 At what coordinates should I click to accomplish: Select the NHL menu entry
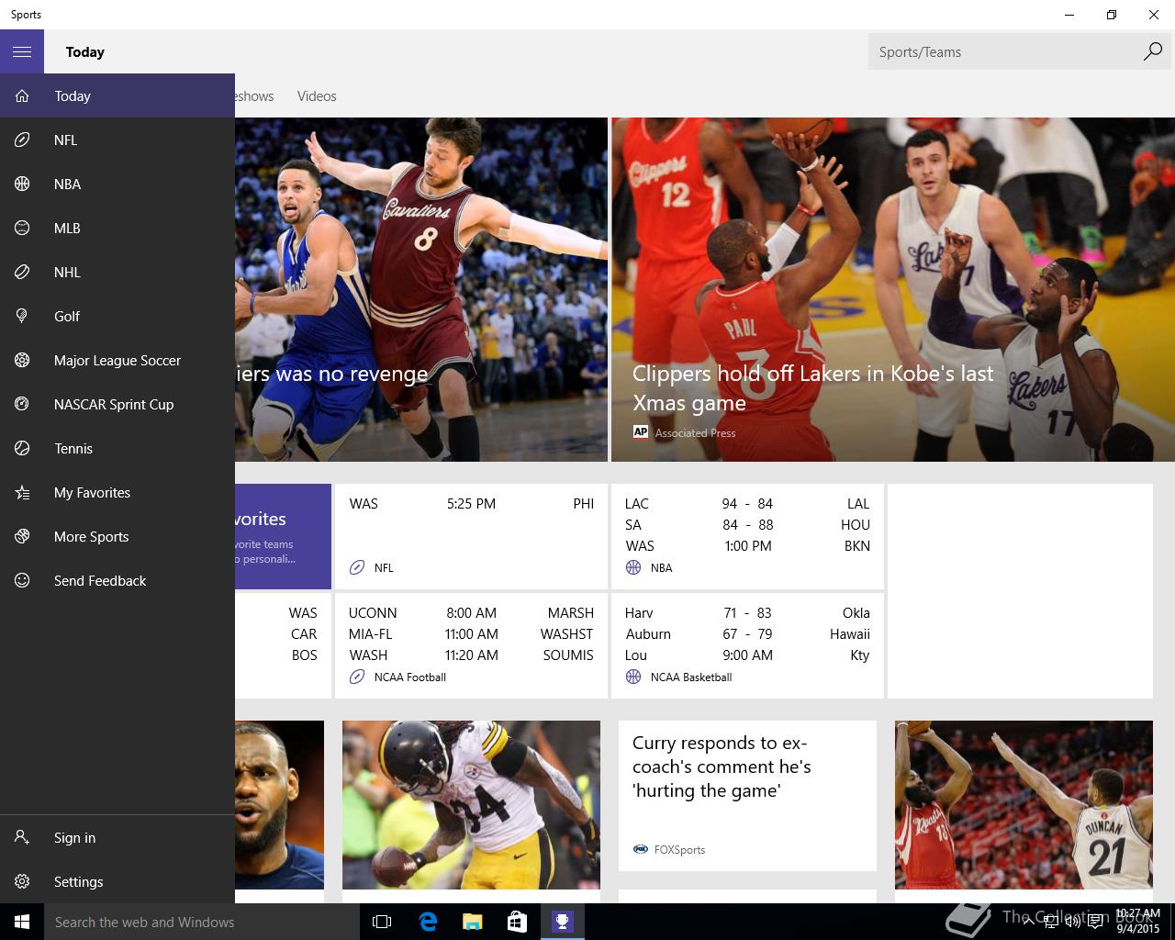(117, 273)
